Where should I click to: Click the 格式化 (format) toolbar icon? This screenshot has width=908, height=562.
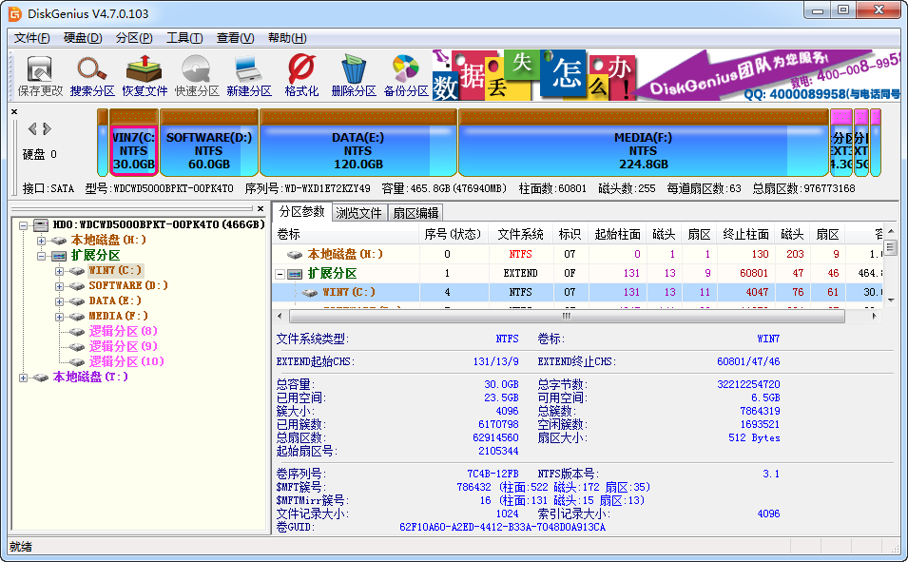[x=301, y=75]
